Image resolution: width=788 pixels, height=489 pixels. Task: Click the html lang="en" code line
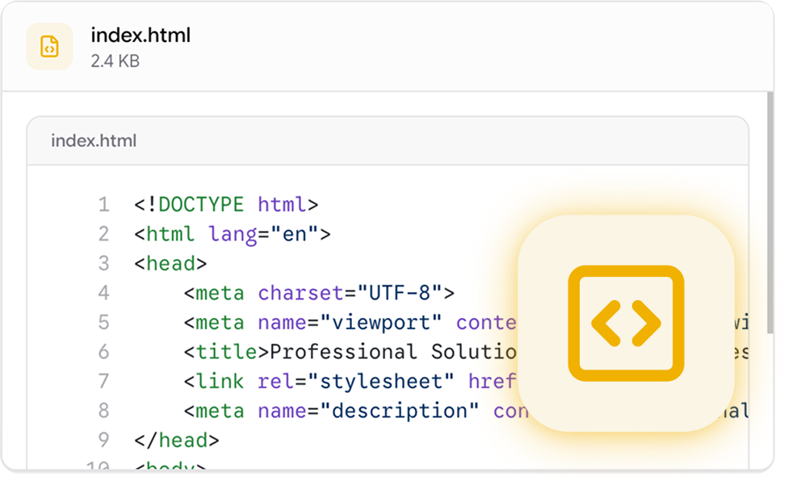coord(233,235)
